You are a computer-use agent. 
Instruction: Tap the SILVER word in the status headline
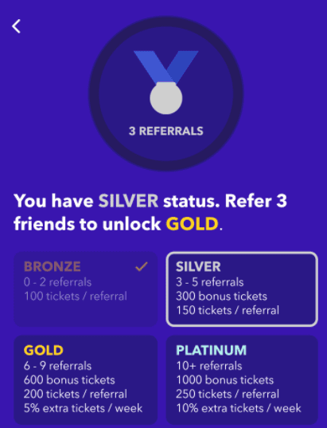128,201
